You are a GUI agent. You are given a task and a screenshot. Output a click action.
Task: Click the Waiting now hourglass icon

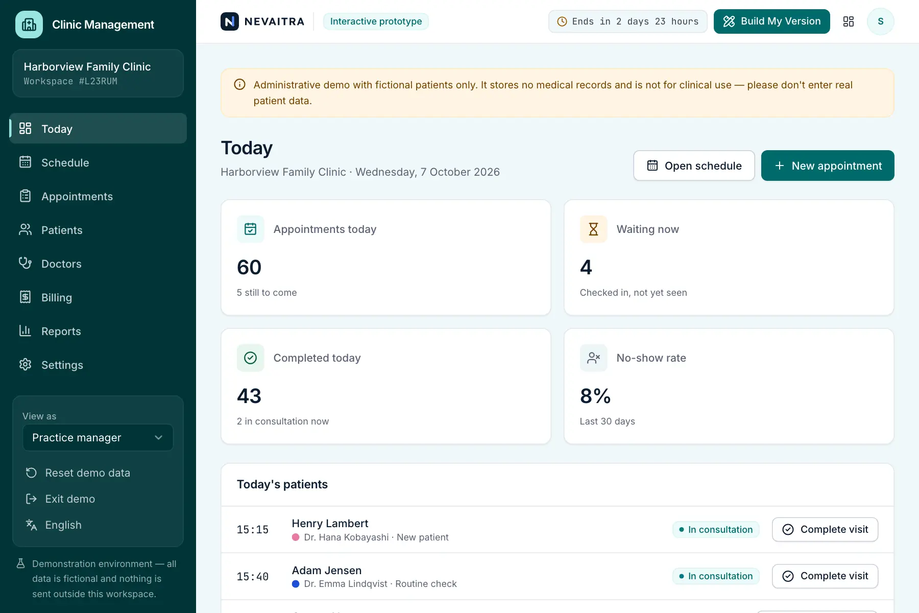click(593, 229)
